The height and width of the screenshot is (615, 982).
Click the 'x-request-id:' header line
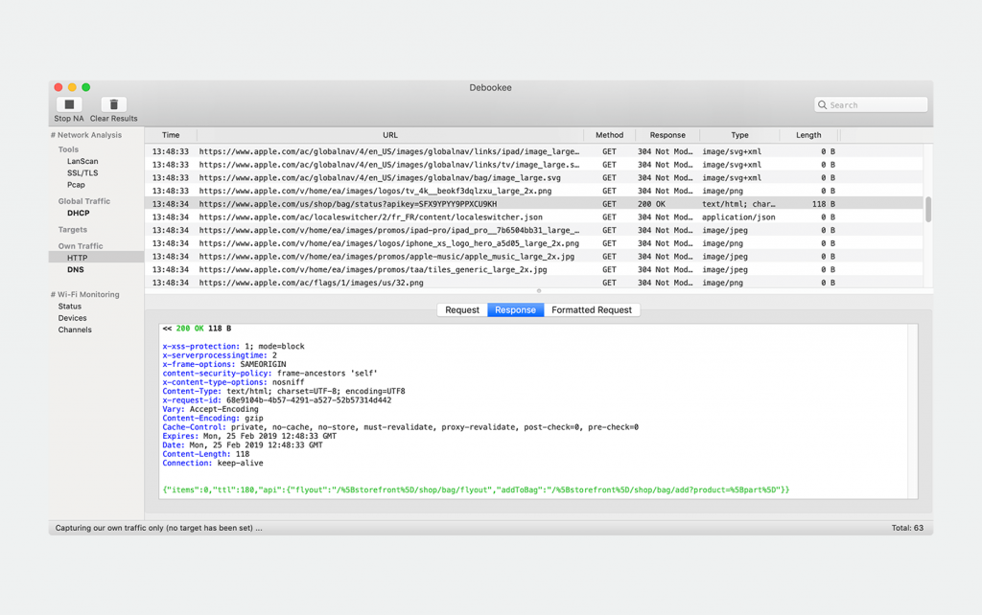click(x=277, y=400)
